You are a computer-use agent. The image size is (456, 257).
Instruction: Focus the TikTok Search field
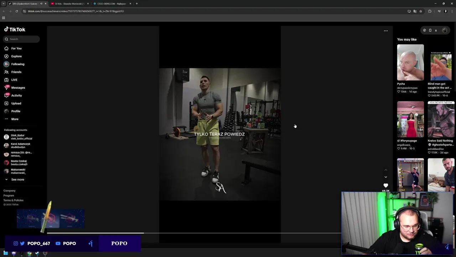point(22,39)
